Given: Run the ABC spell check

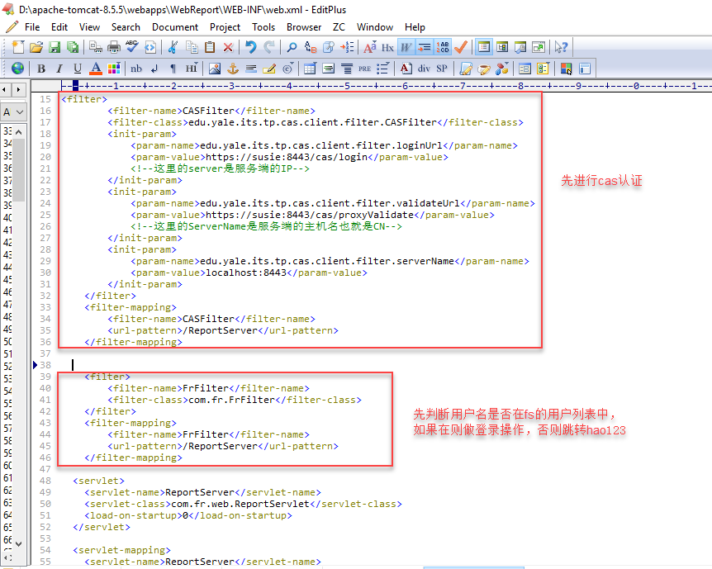Looking at the screenshot, I should (x=132, y=47).
